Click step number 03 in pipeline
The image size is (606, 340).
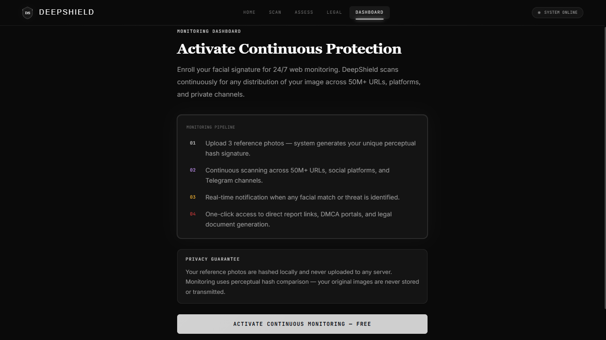click(193, 197)
